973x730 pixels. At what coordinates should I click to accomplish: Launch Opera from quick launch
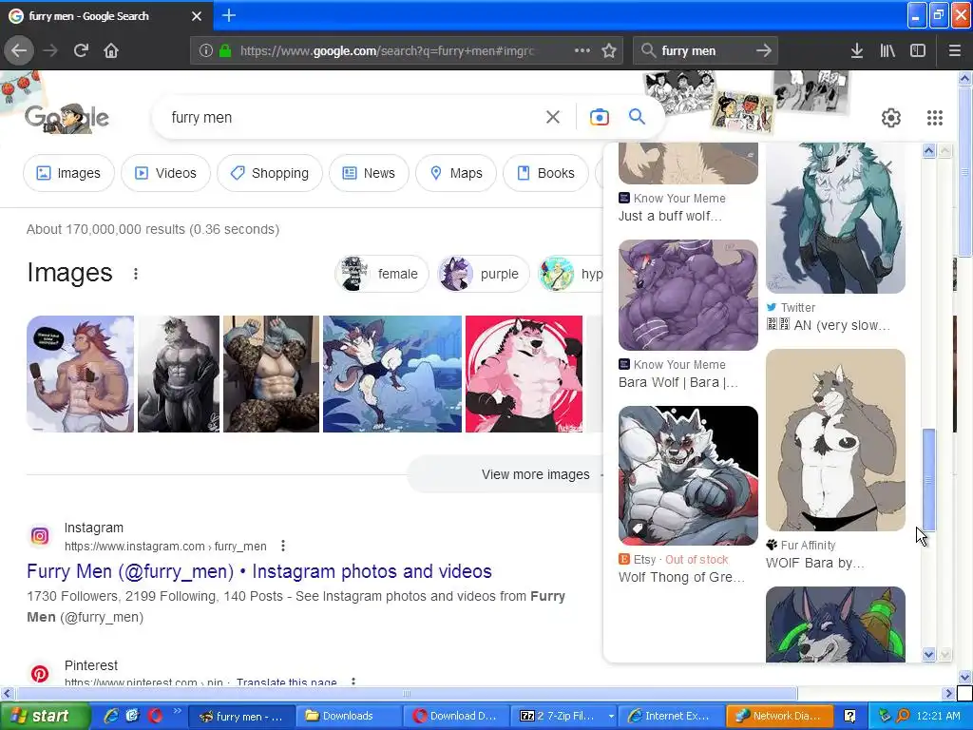[155, 716]
